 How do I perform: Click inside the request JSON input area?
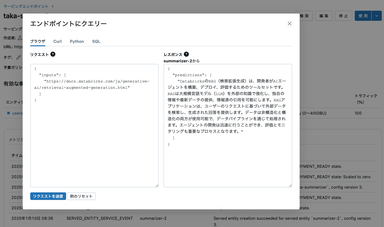coord(94,126)
